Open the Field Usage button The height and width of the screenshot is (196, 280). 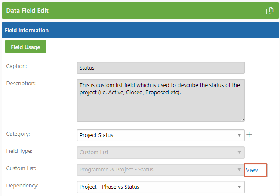[25, 47]
